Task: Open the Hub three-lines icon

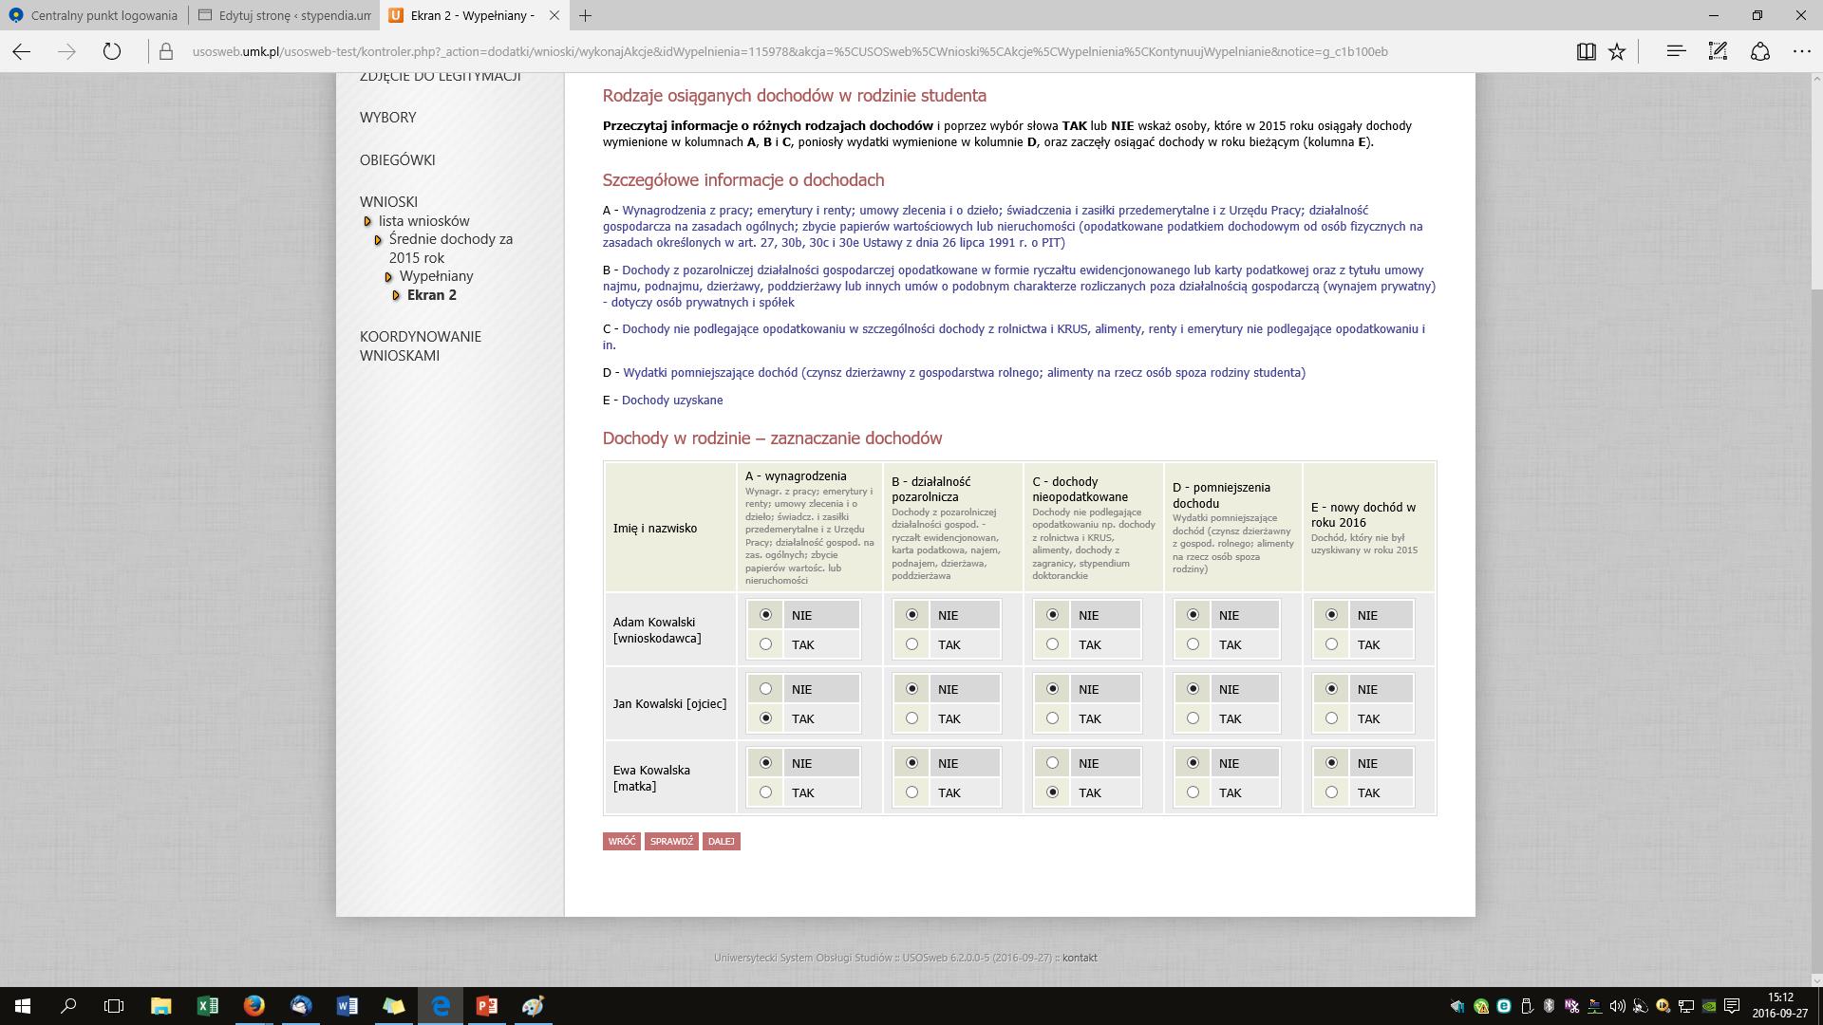Action: (1676, 52)
